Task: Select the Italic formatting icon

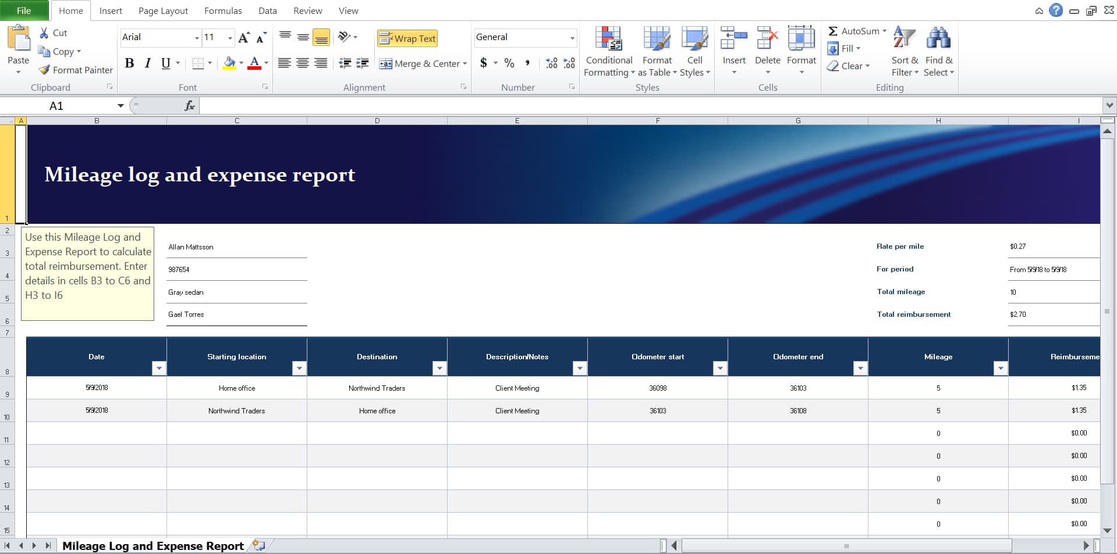Action: [147, 63]
